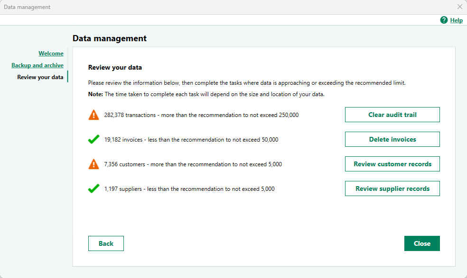This screenshot has height=278, width=467.
Task: Click the 282,378 transactions status text
Action: (x=201, y=115)
